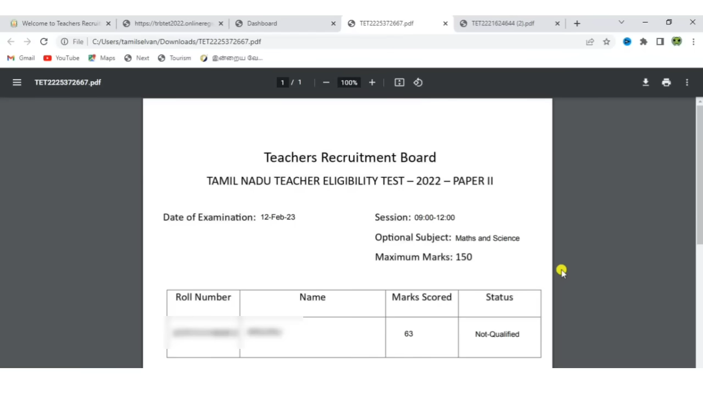Image resolution: width=703 pixels, height=395 pixels.
Task: Close the TET2225372667.pdf tab
Action: [445, 24]
